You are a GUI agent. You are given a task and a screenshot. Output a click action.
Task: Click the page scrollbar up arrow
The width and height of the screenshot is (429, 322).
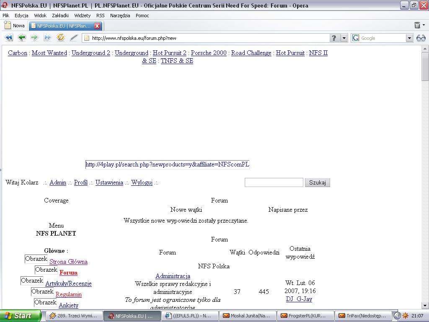point(425,49)
